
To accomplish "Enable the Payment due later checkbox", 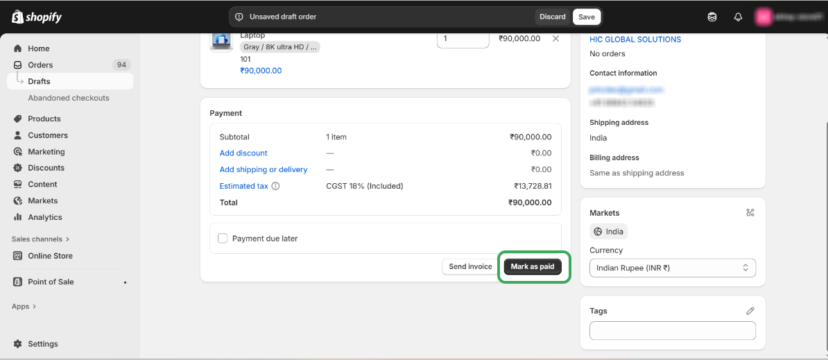I will pos(223,239).
